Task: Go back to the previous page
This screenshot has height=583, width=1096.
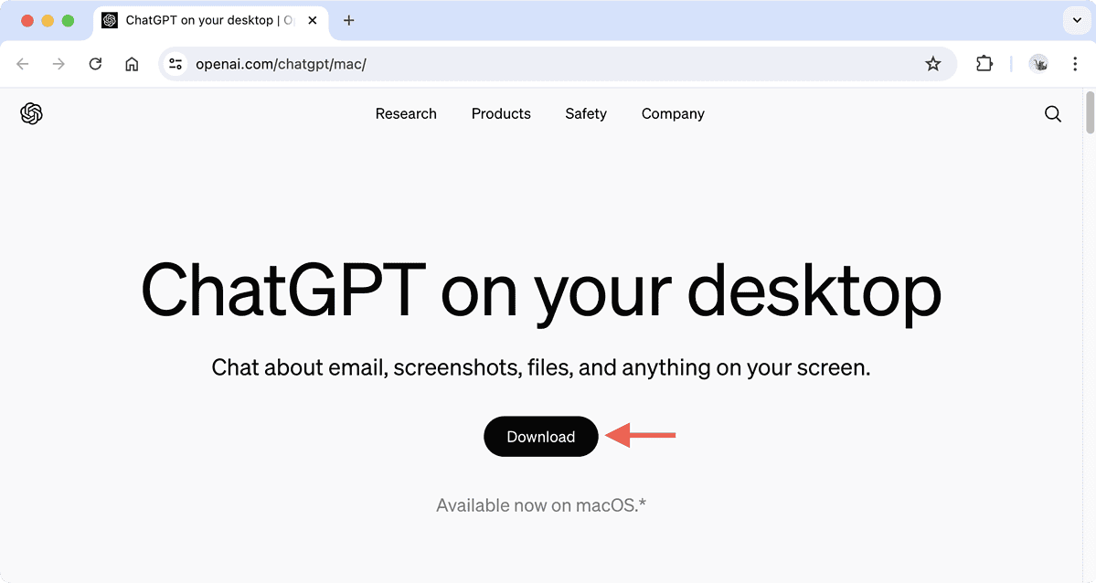Action: pos(22,64)
